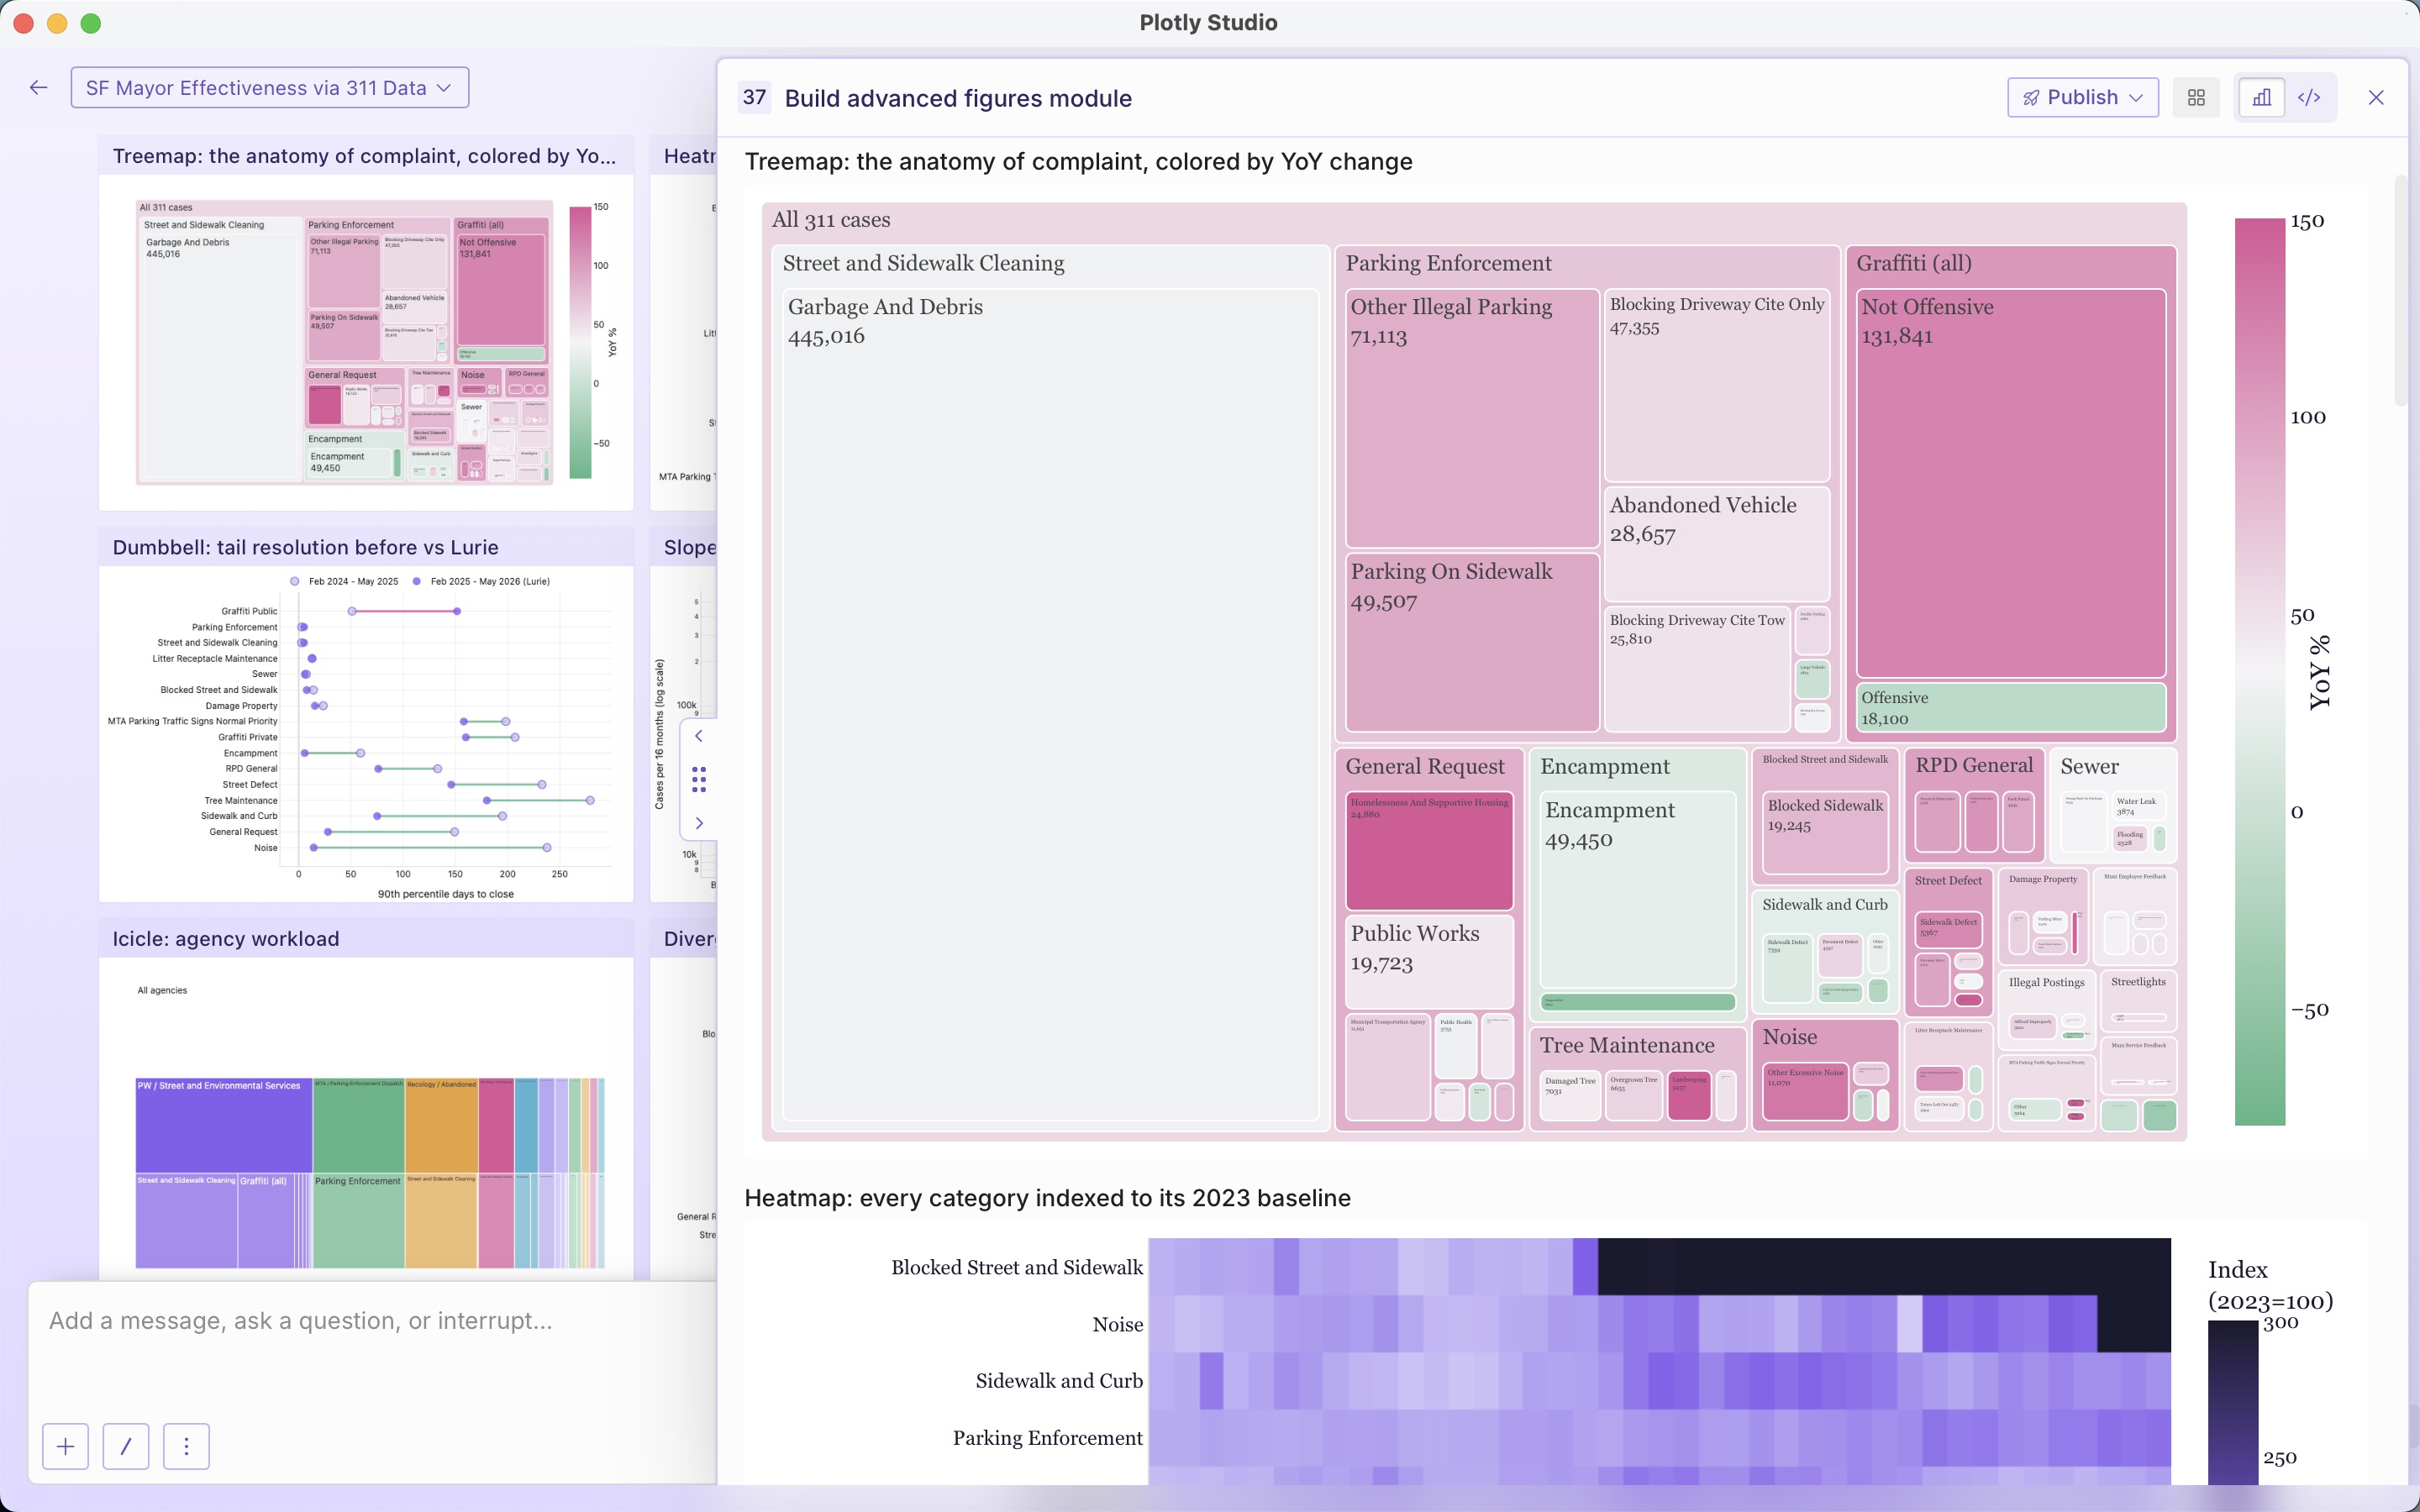Click the Heatmap section title
Image resolution: width=2420 pixels, height=1512 pixels.
point(1047,1198)
